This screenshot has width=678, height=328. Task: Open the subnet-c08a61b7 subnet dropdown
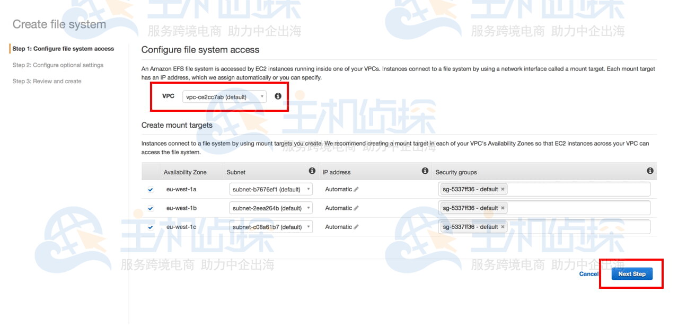point(270,227)
